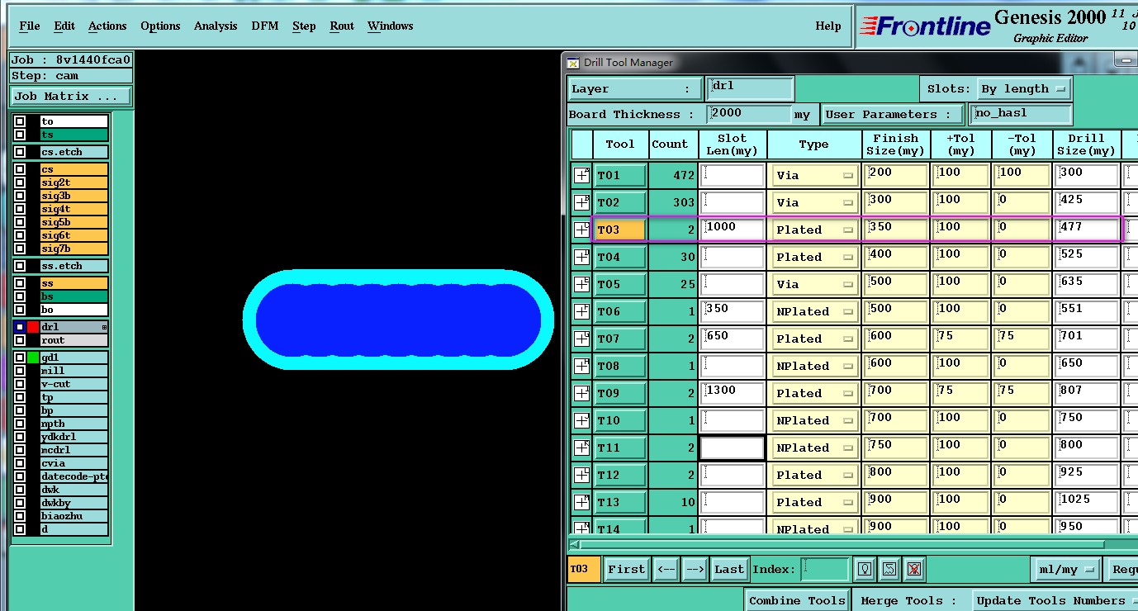Click the zoom-to-tool icon beside Index
This screenshot has height=611, width=1138.
click(889, 569)
